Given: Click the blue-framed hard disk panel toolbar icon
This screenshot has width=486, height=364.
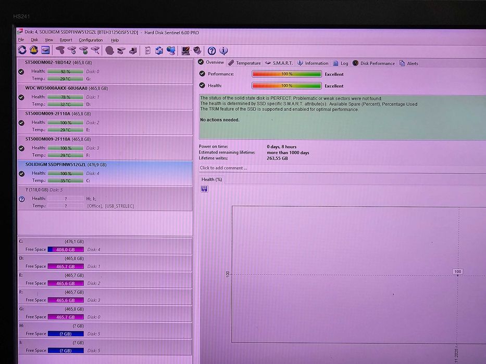Looking at the screenshot, I should pos(45,50).
